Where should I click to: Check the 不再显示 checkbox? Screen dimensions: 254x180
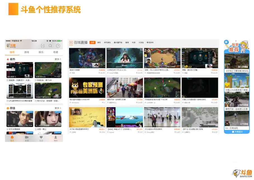point(233,132)
